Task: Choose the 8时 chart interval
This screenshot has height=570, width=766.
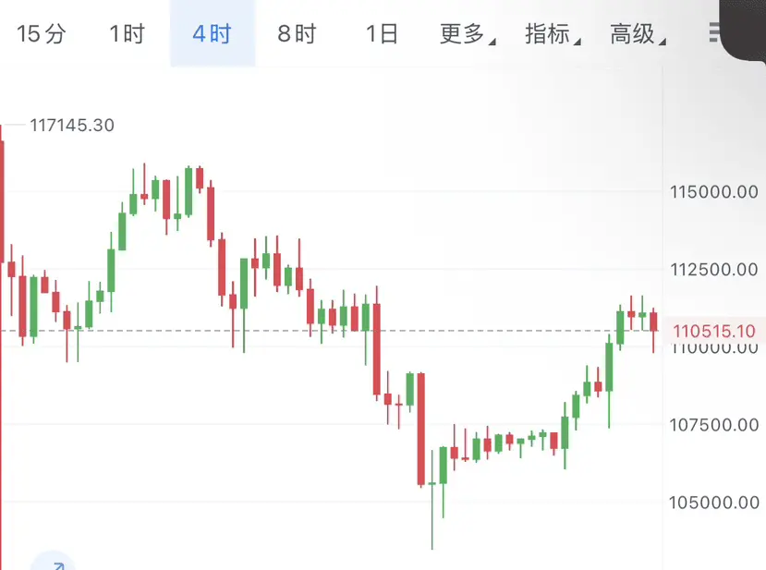Action: [297, 35]
